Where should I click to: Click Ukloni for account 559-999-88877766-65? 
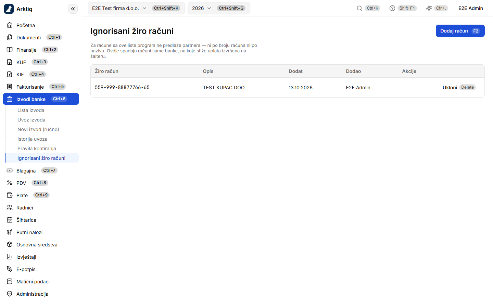coord(459,87)
